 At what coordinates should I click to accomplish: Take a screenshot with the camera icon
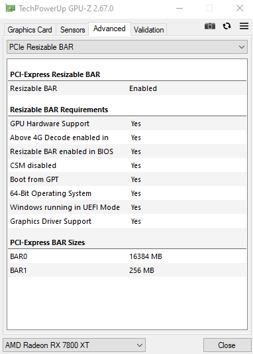(209, 26)
